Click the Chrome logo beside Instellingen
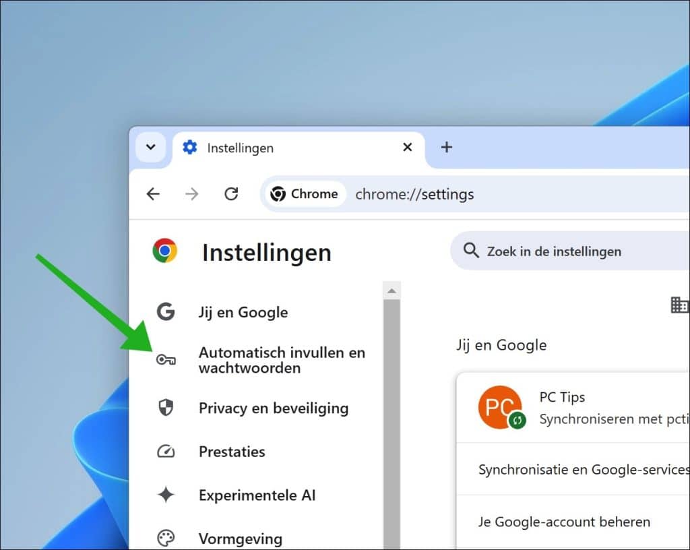The image size is (690, 550). point(165,251)
